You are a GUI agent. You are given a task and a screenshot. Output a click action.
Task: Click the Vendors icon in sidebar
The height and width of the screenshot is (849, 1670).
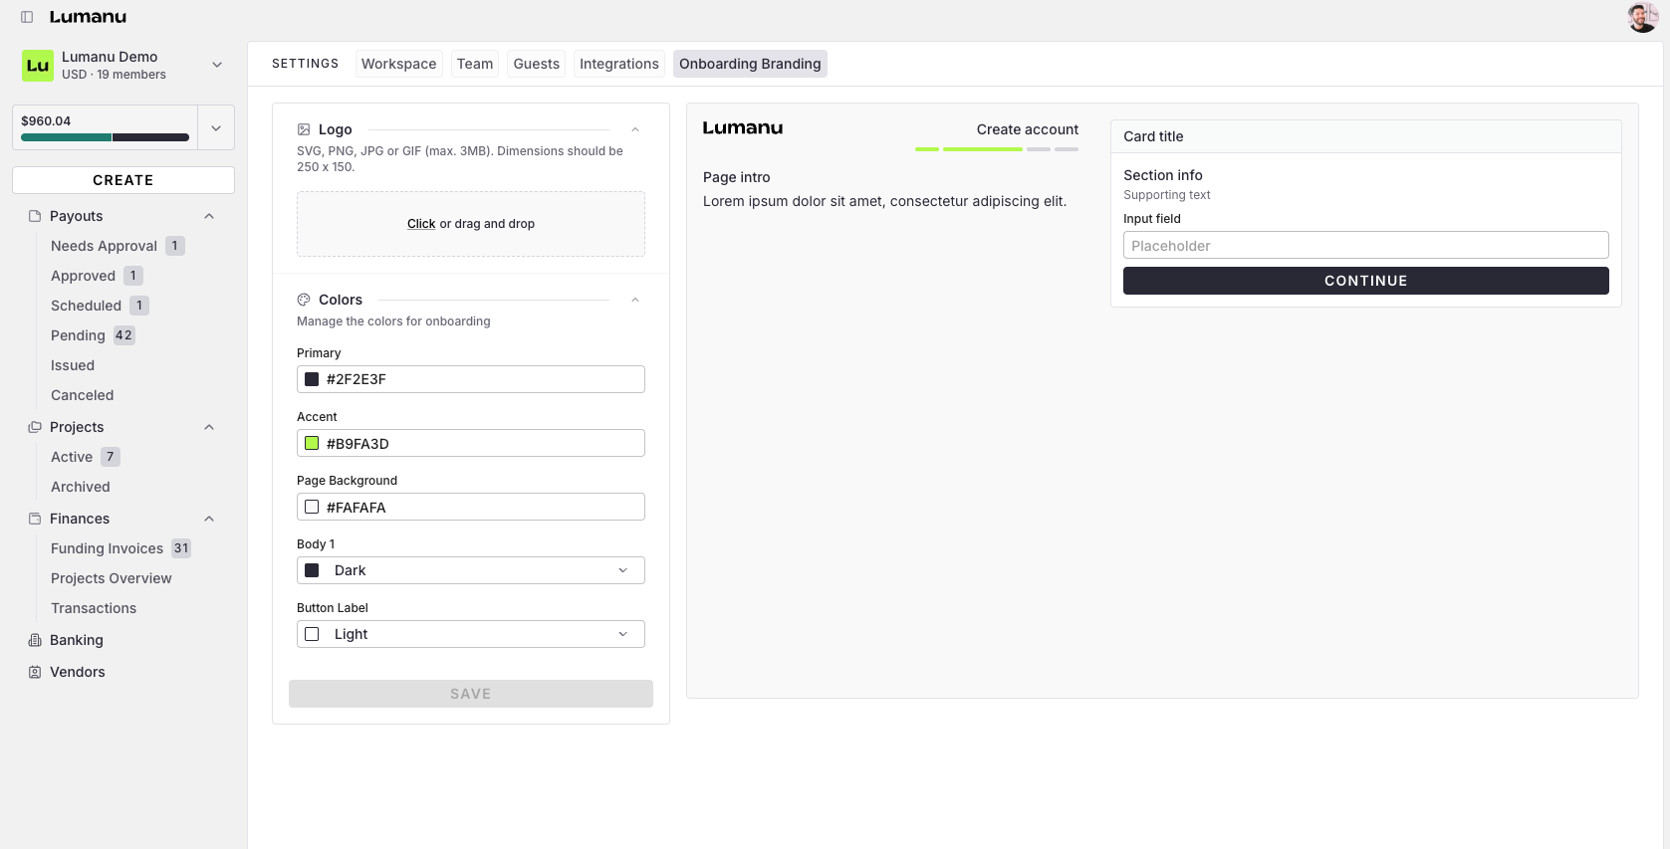[x=35, y=672]
